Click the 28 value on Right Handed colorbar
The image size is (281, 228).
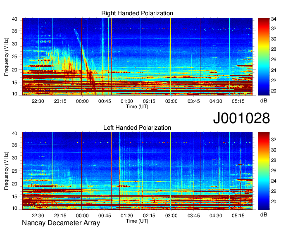(x=274, y=49)
